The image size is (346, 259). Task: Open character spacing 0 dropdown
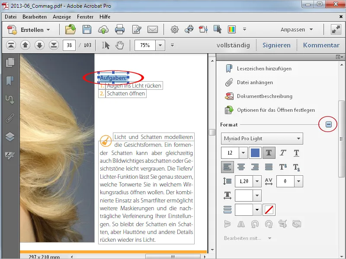[x=298, y=181]
